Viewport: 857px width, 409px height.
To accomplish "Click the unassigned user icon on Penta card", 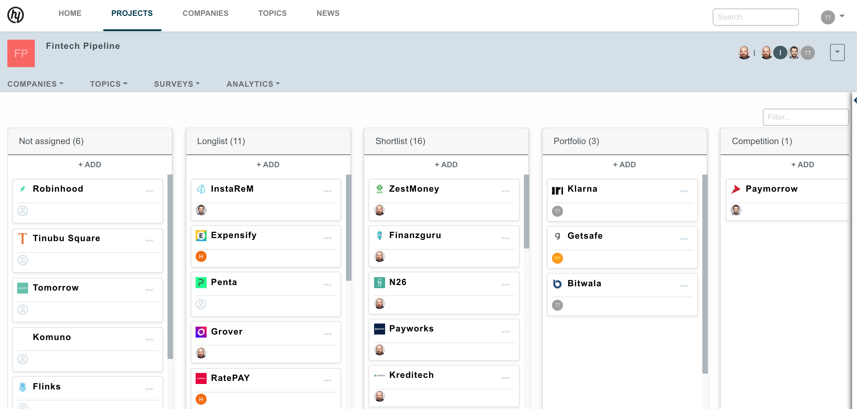I will 201,304.
